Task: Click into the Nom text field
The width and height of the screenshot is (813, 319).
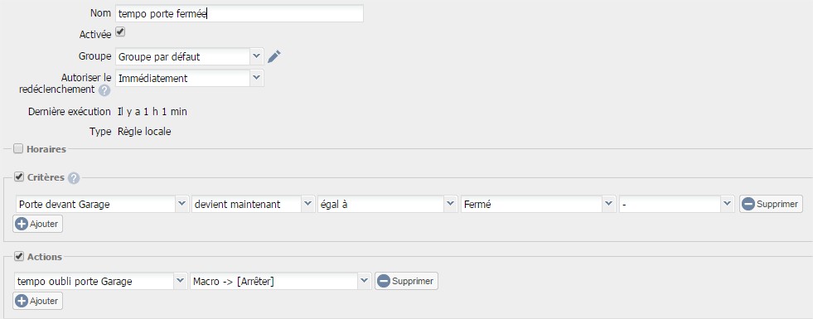Action: (239, 13)
